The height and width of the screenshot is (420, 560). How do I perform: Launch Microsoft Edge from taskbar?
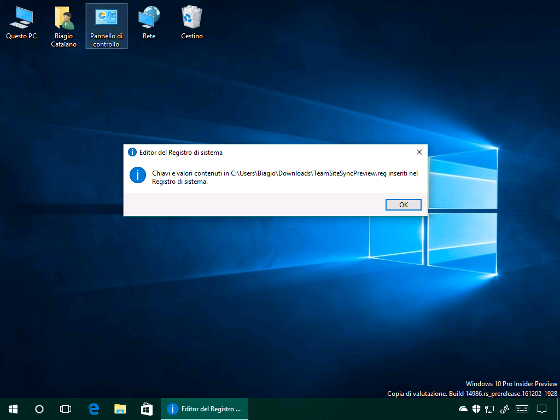[x=94, y=409]
